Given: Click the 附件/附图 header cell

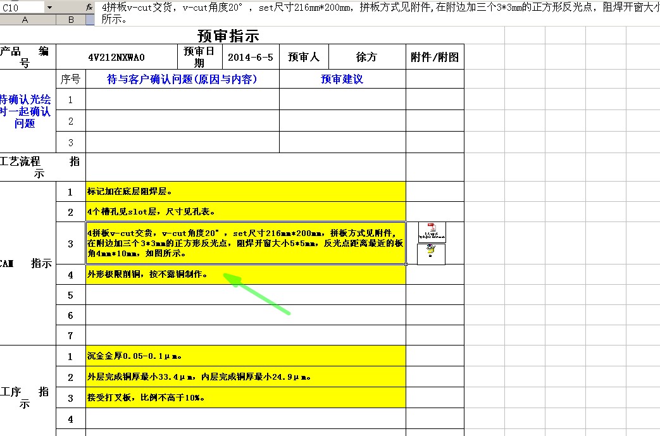Looking at the screenshot, I should 435,57.
